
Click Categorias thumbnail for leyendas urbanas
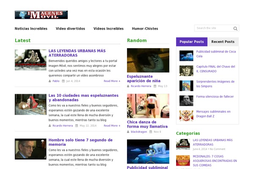(x=183, y=144)
